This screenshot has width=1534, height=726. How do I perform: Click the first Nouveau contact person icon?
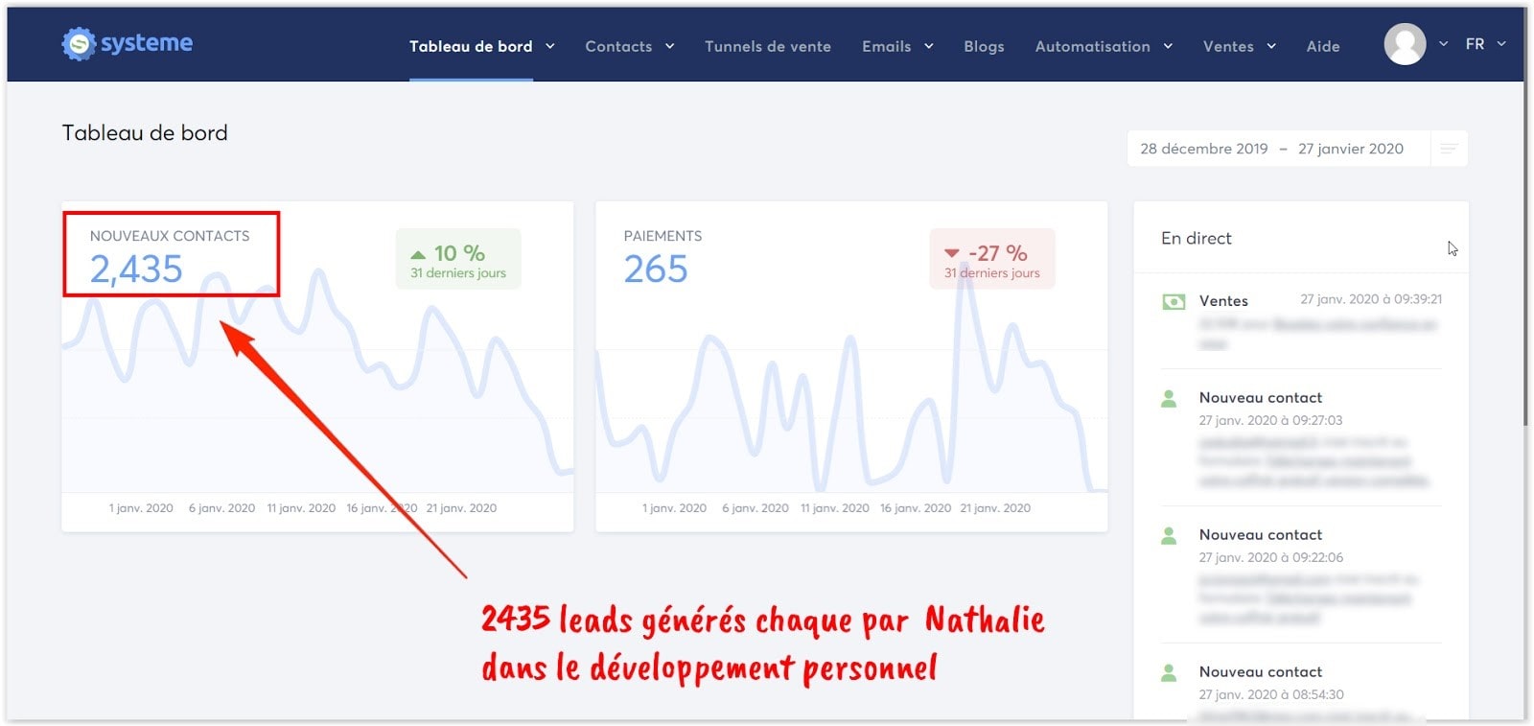point(1169,399)
